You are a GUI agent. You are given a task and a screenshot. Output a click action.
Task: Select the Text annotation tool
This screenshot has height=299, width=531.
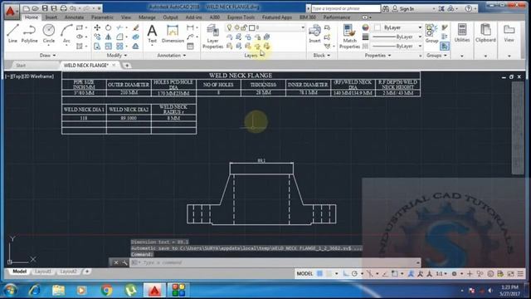pos(152,34)
